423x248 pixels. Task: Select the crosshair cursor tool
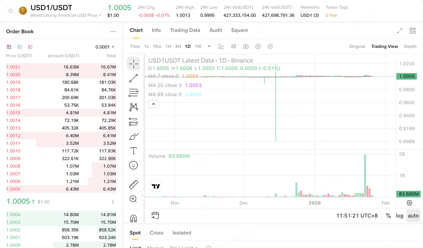pyautogui.click(x=134, y=64)
